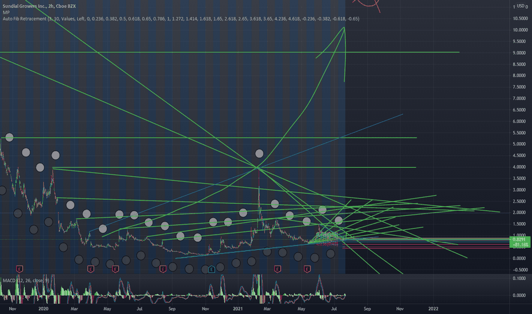Click the USD currency label on price axis
Screen dimensions: 532x314
pyautogui.click(x=521, y=6)
